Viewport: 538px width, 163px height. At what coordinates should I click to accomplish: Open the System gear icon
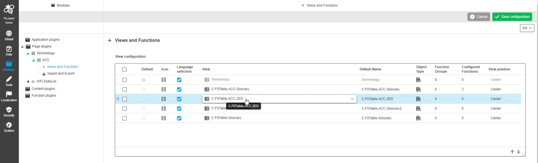tap(9, 125)
